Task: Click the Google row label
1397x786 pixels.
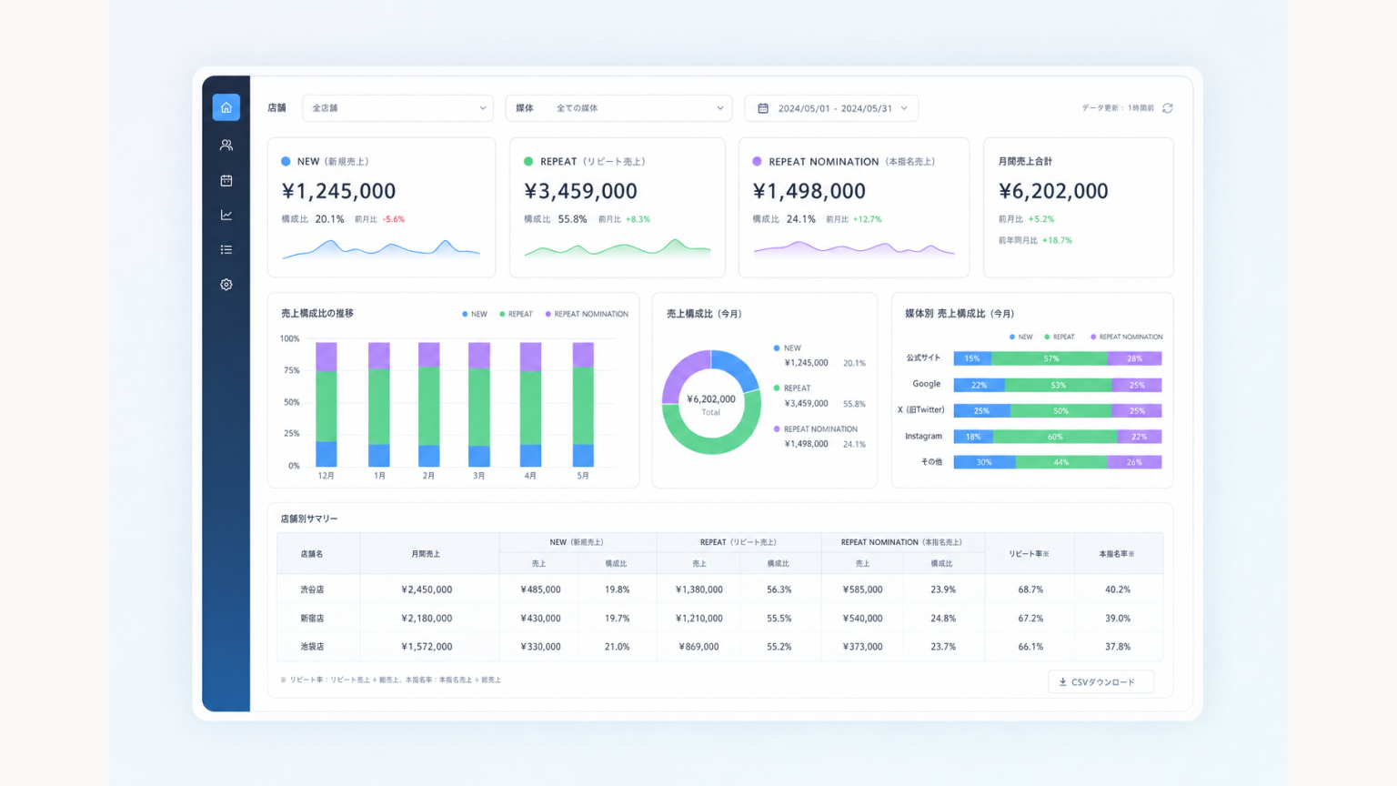Action: tap(927, 384)
